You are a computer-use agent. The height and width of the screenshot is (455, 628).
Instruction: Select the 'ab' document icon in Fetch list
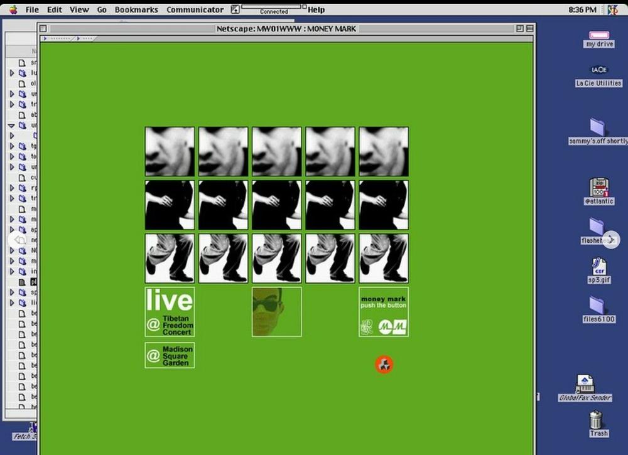23,115
